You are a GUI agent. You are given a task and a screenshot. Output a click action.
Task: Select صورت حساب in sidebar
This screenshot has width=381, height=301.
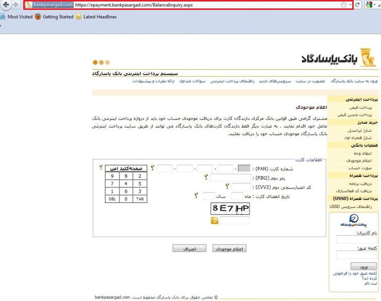point(360,168)
